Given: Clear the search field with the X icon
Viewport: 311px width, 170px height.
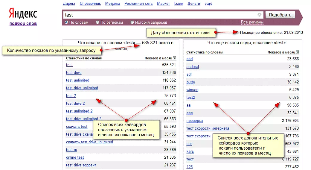Looking at the screenshot, I should 259,15.
